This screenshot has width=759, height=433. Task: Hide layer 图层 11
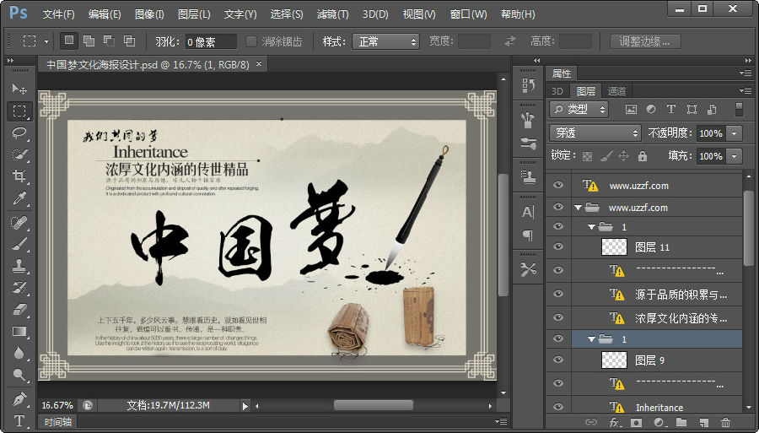[558, 246]
